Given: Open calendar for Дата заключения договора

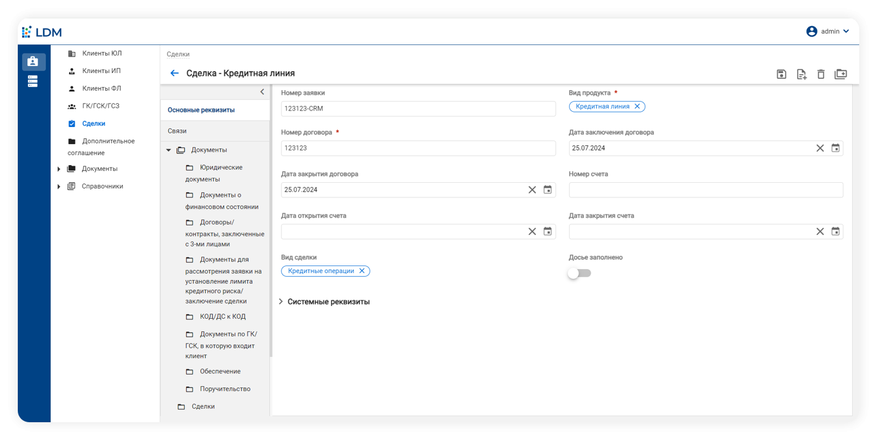Looking at the screenshot, I should (x=836, y=148).
